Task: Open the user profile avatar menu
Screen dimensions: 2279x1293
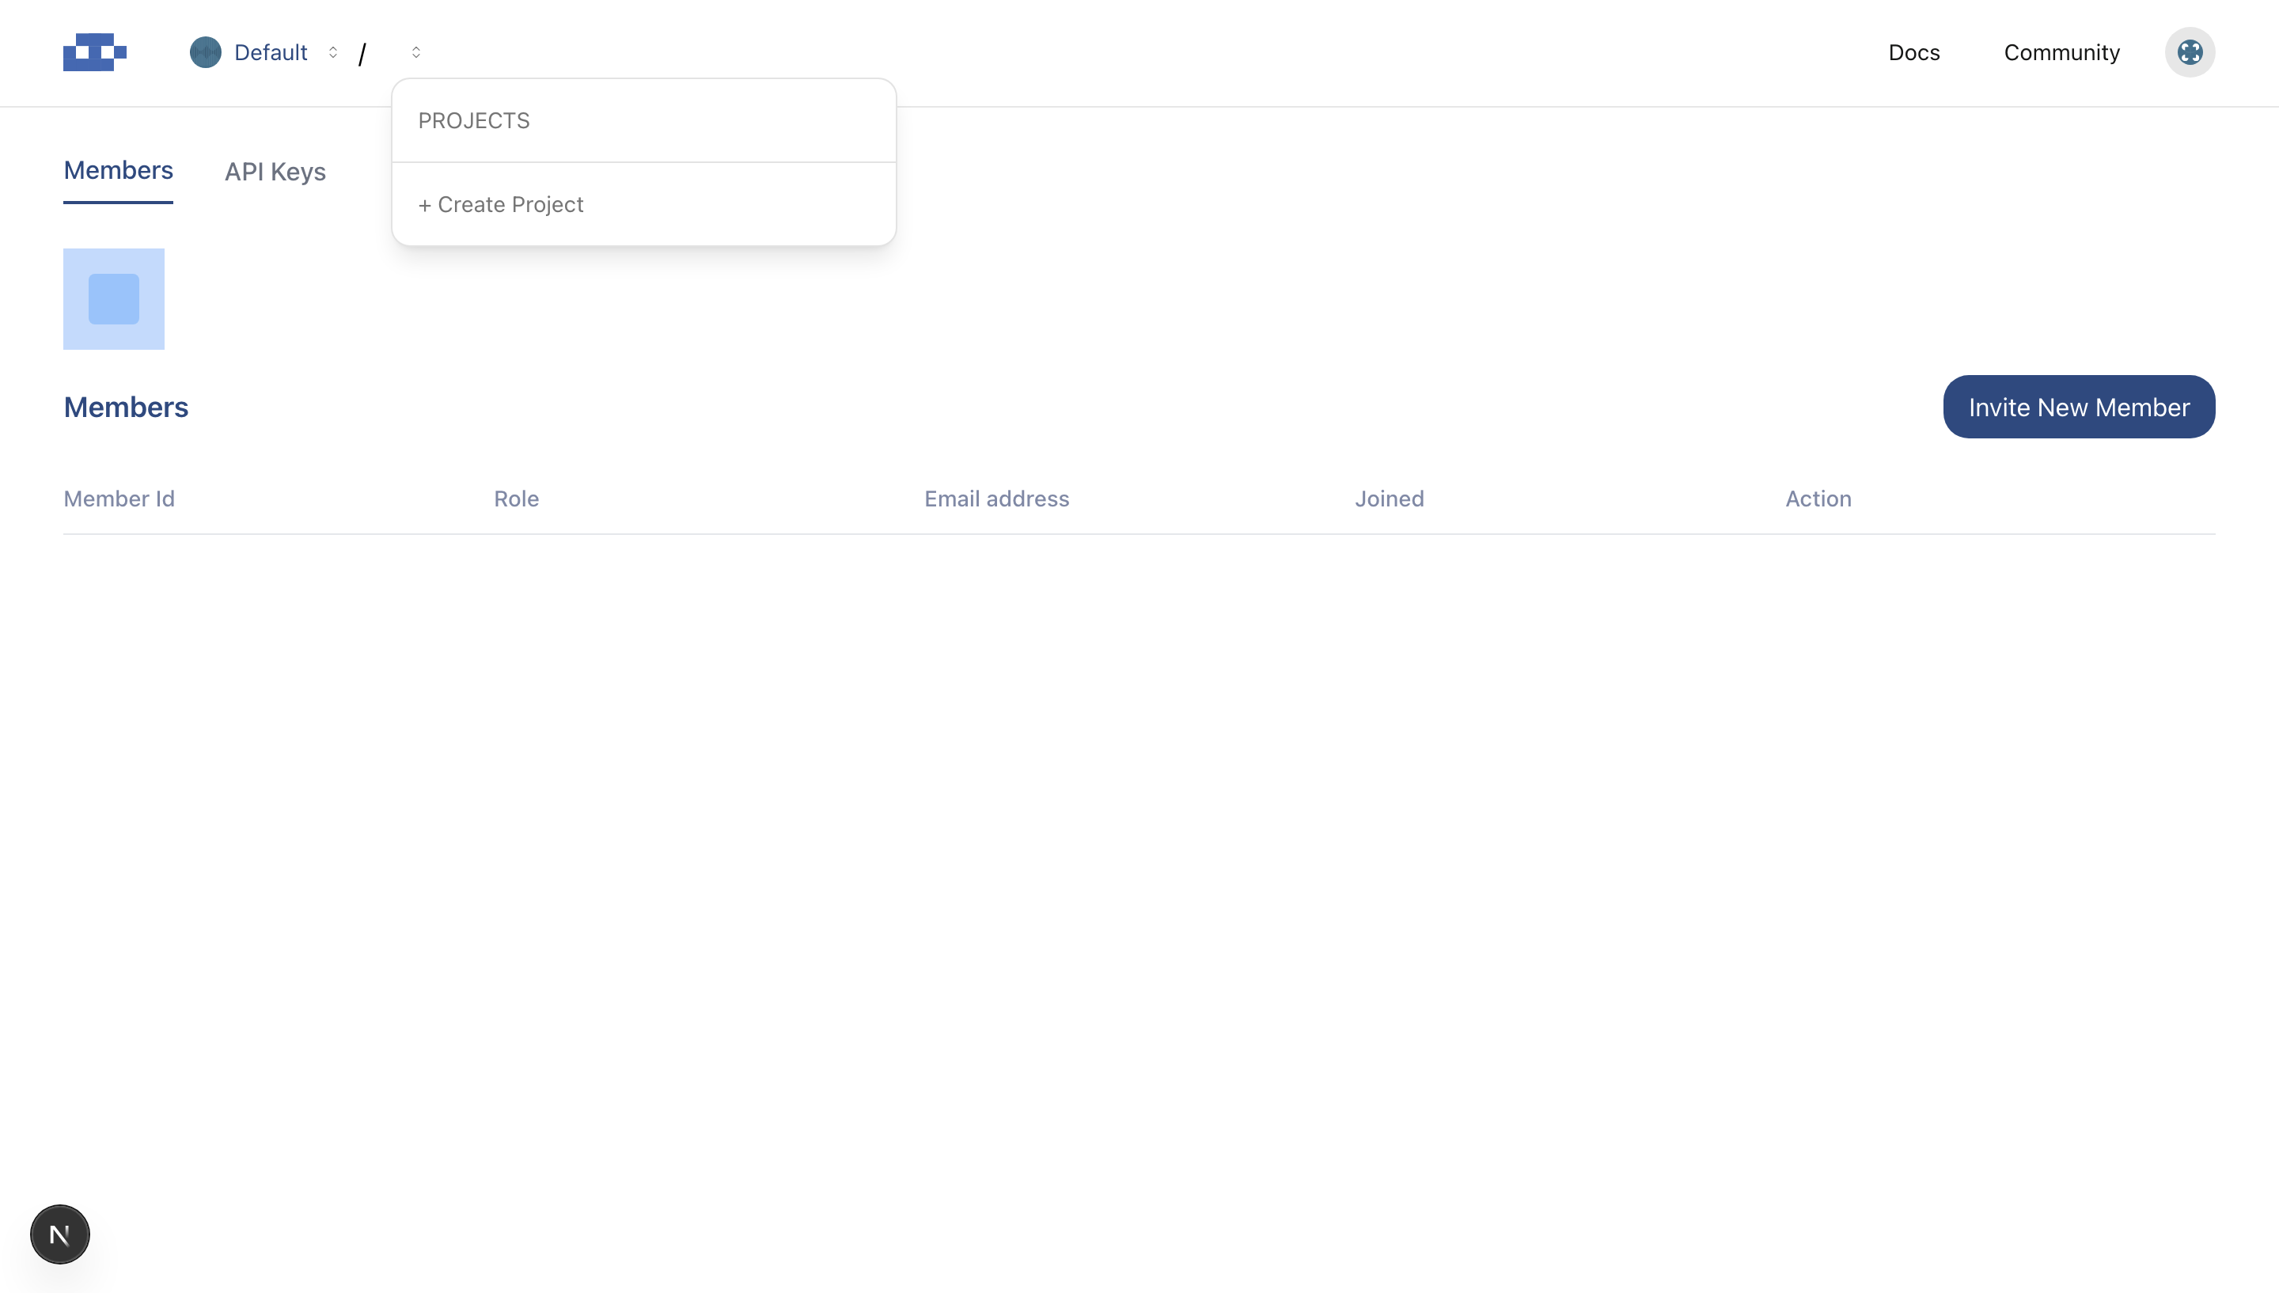Action: click(x=2189, y=52)
